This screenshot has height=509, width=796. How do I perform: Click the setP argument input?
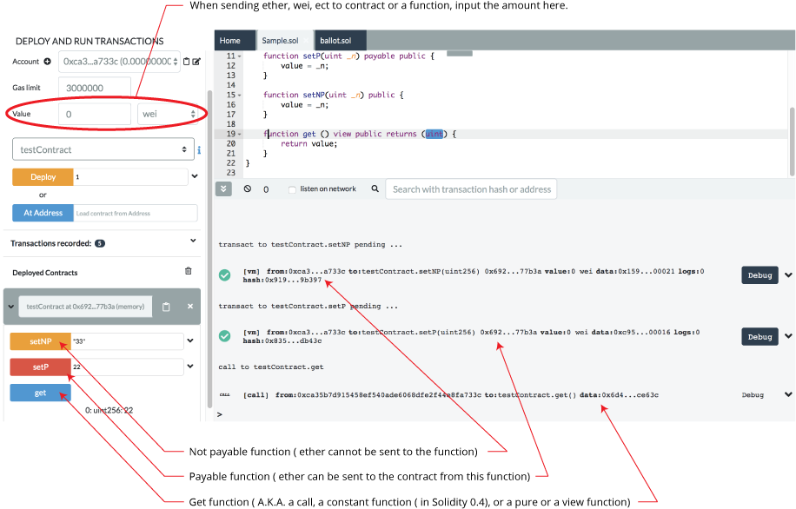click(x=128, y=367)
